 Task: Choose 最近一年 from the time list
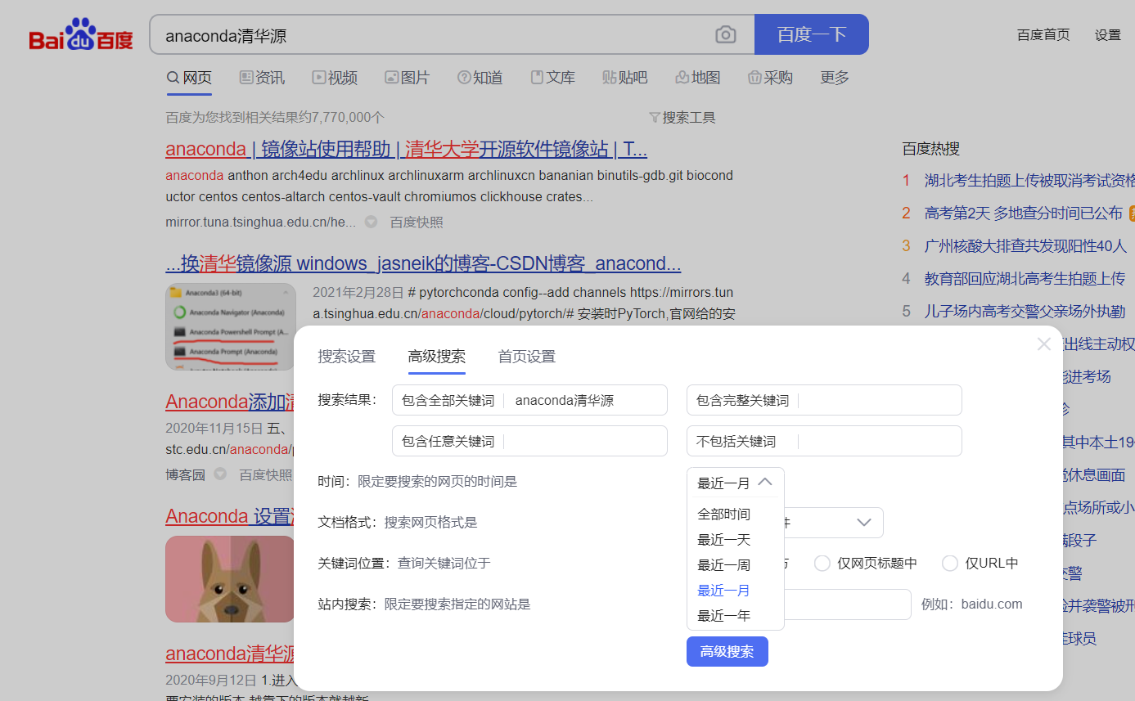(724, 616)
